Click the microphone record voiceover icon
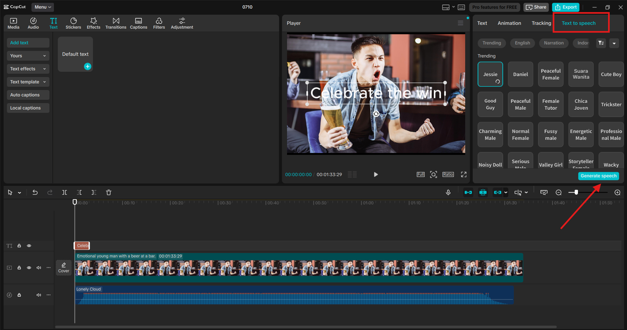 coord(448,193)
